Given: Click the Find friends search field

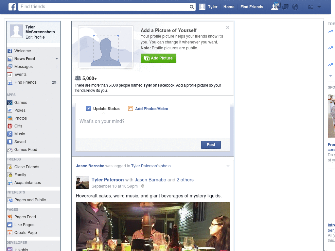Looking at the screenshot, I should pos(104,7).
